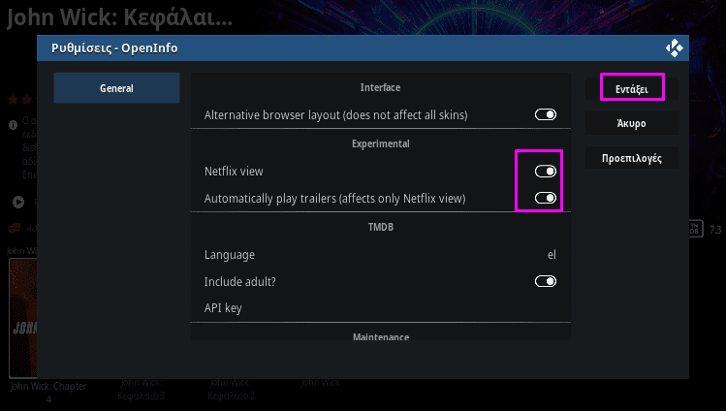Screen dimensions: 726x411
Task: Click the info circle icon behind the dialog
Action: [13, 125]
